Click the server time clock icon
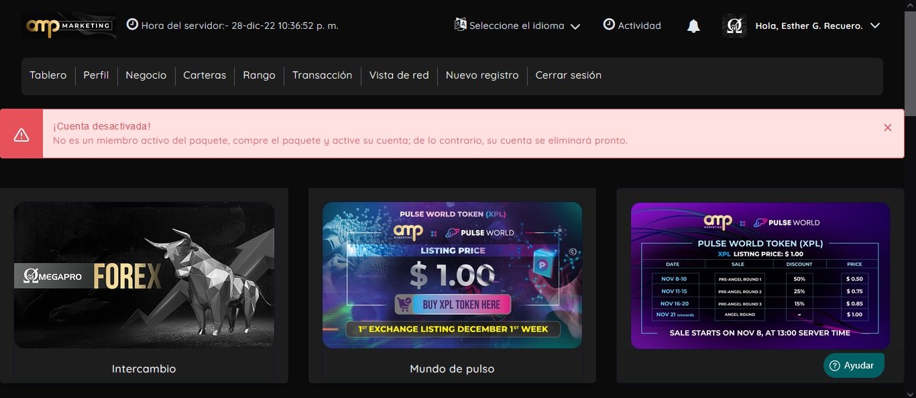Screen dimensions: 916x398 [x=132, y=25]
